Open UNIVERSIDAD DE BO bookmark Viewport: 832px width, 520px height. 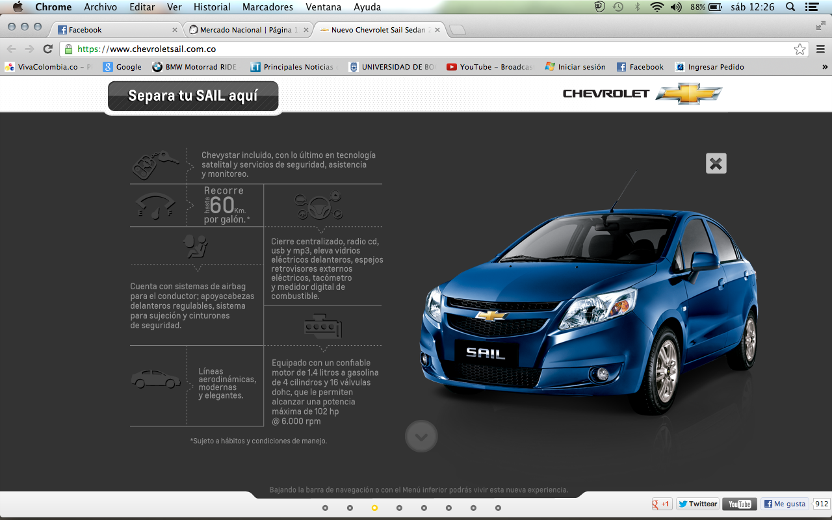click(392, 67)
